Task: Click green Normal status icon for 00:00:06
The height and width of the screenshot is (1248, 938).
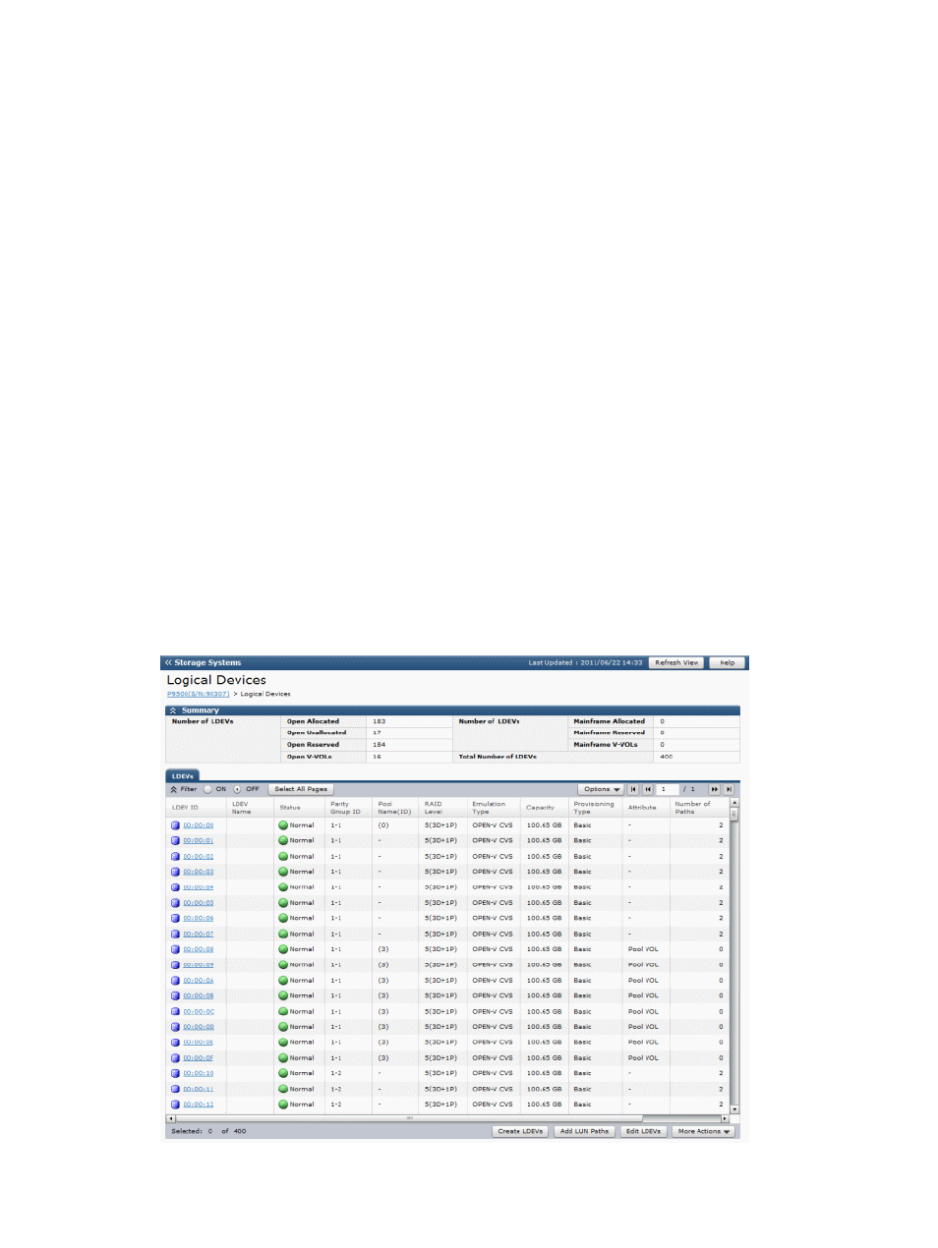Action: point(283,919)
